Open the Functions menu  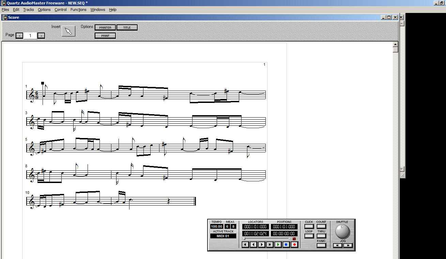(78, 10)
